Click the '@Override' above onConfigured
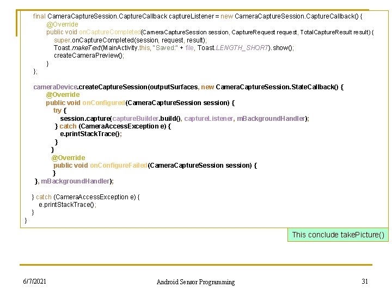 (x=63, y=95)
